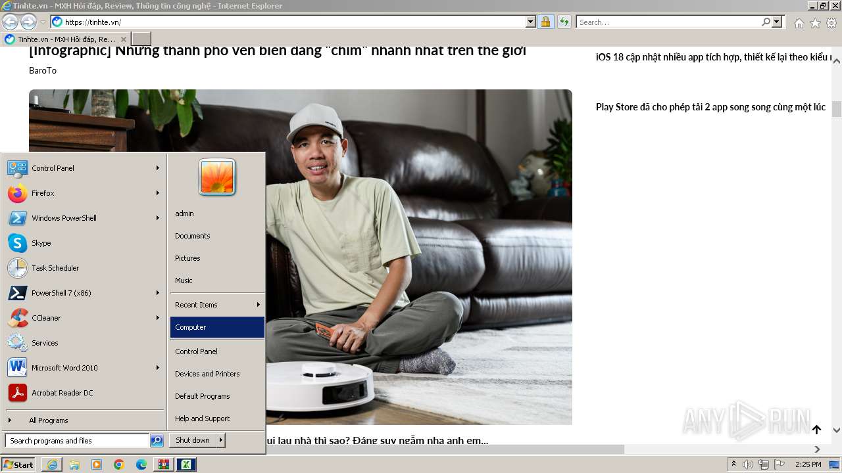Close the Tinhte.vn tab
The image size is (842, 473).
pyautogui.click(x=123, y=39)
